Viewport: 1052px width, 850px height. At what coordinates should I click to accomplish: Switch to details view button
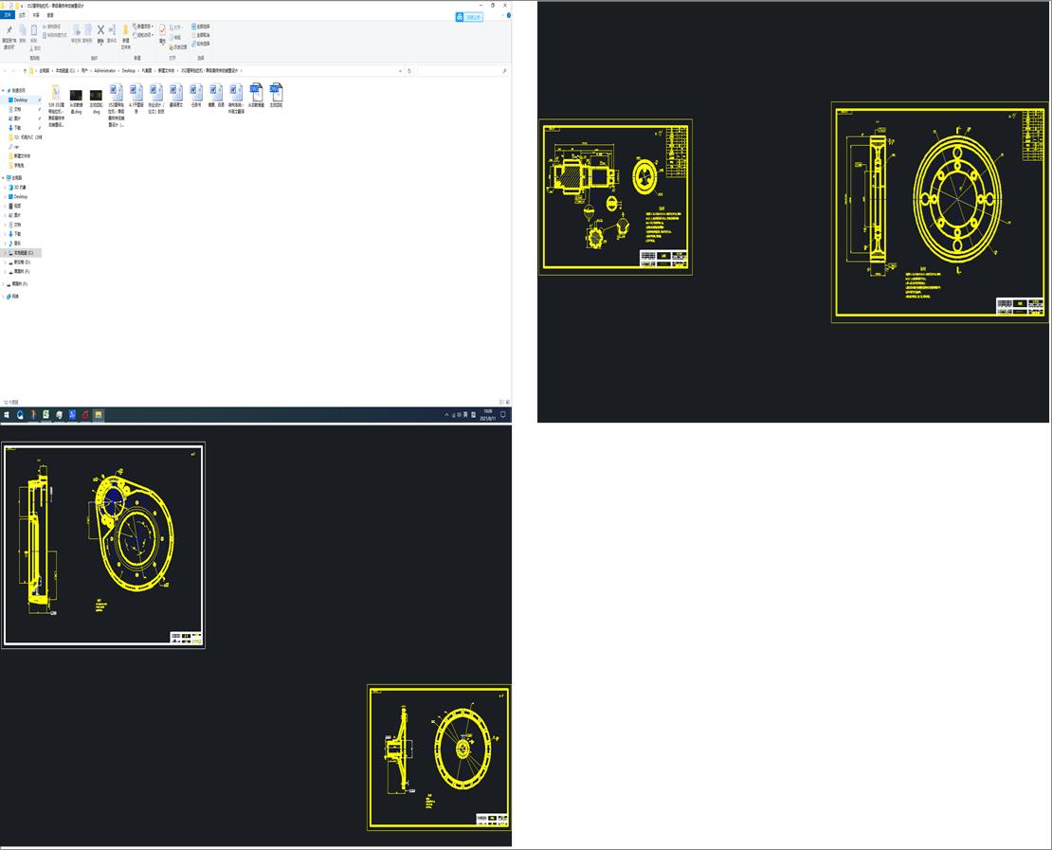coord(501,402)
